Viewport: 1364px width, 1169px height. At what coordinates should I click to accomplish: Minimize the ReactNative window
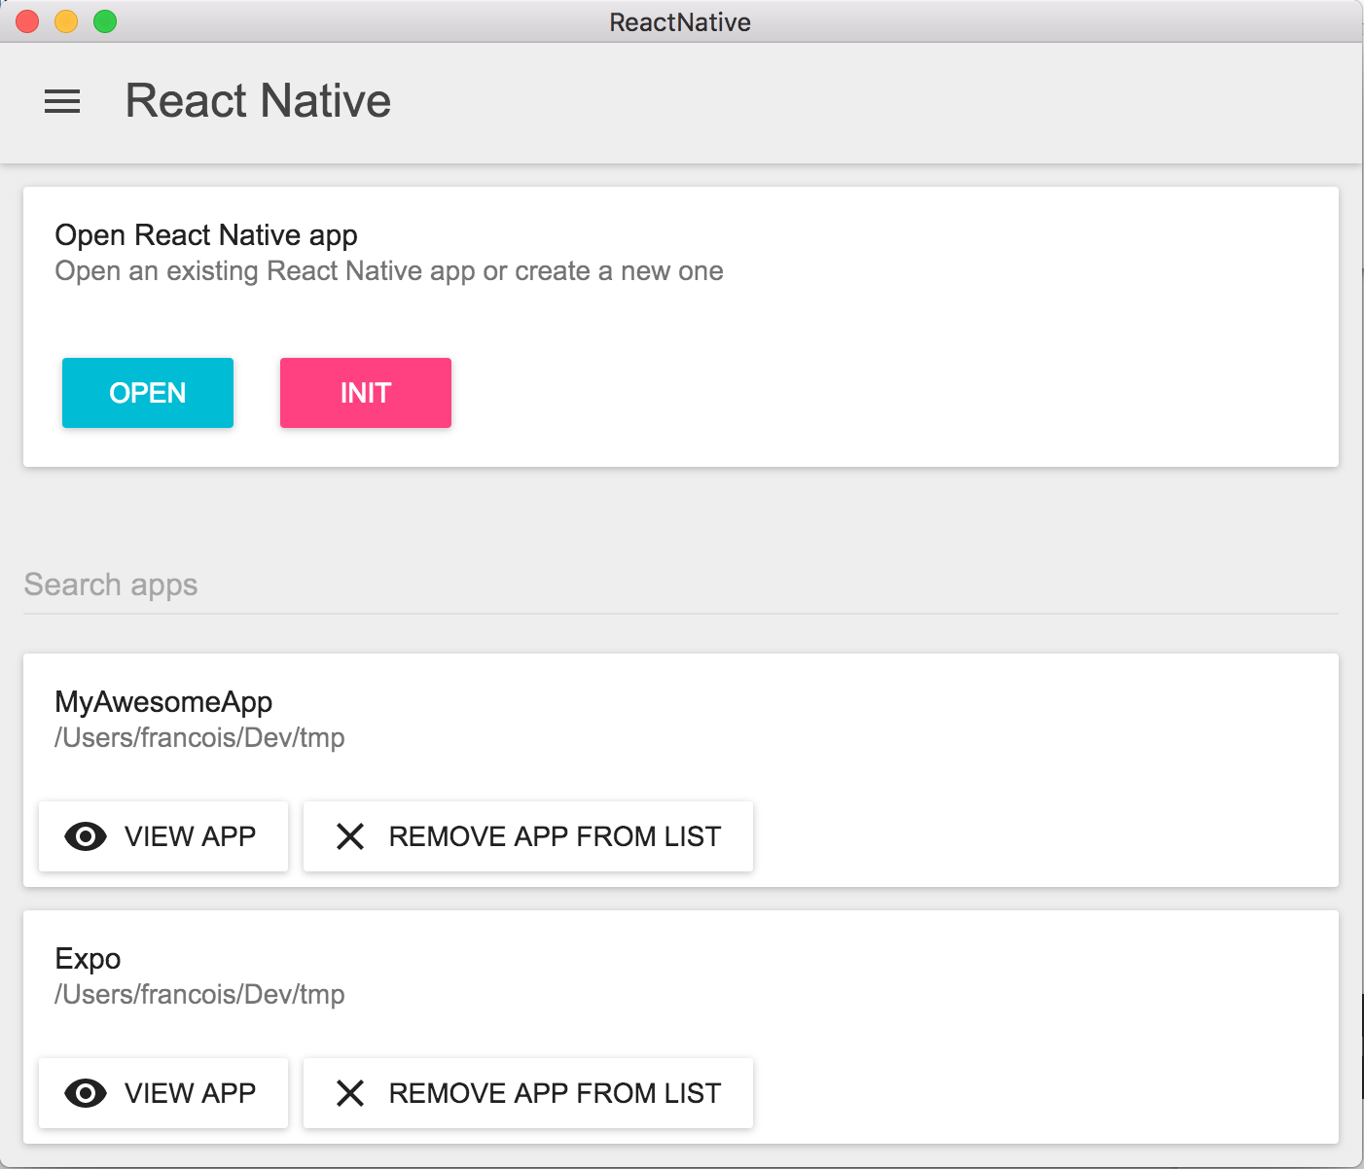pyautogui.click(x=66, y=21)
